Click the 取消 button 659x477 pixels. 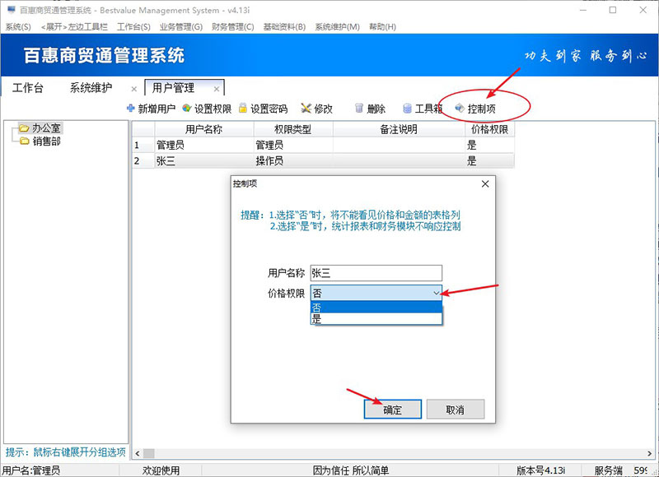pyautogui.click(x=456, y=409)
